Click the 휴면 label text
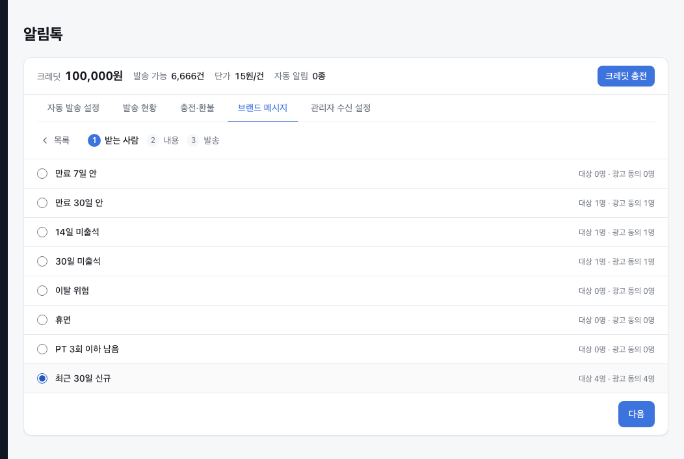 pyautogui.click(x=63, y=320)
